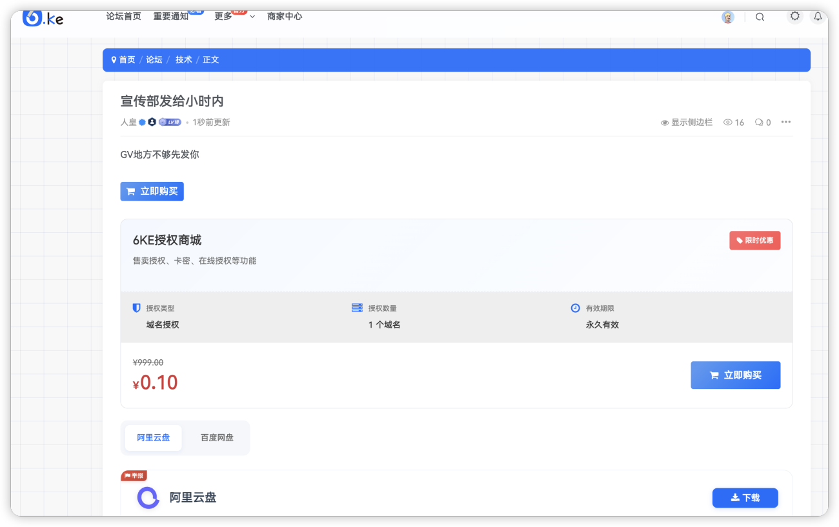This screenshot has height=527, width=839.
Task: Open settings via the gear icon
Action: pyautogui.click(x=794, y=16)
